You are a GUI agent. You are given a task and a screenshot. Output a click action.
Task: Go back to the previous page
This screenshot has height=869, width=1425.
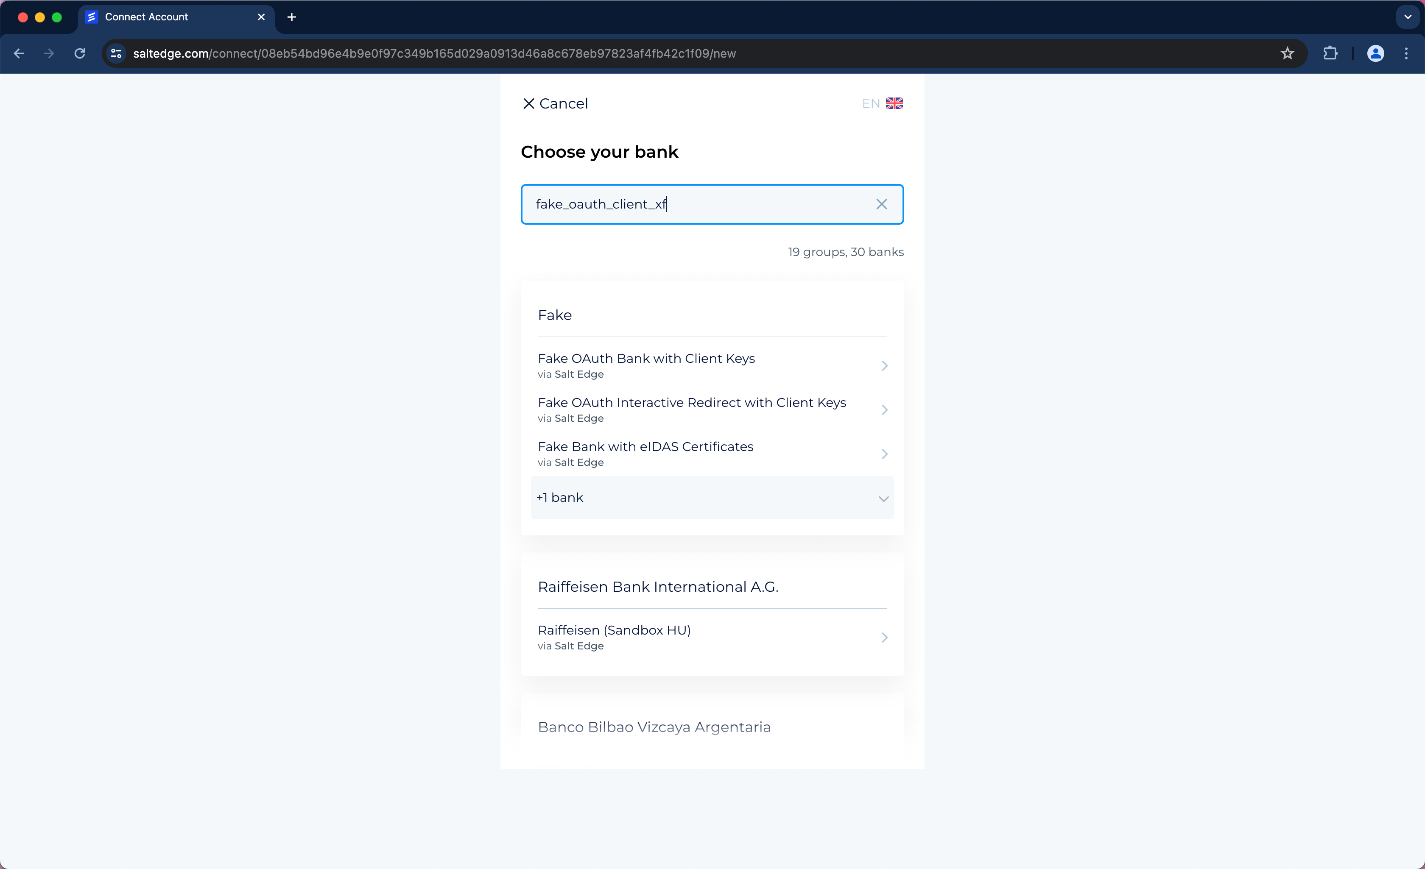point(19,53)
